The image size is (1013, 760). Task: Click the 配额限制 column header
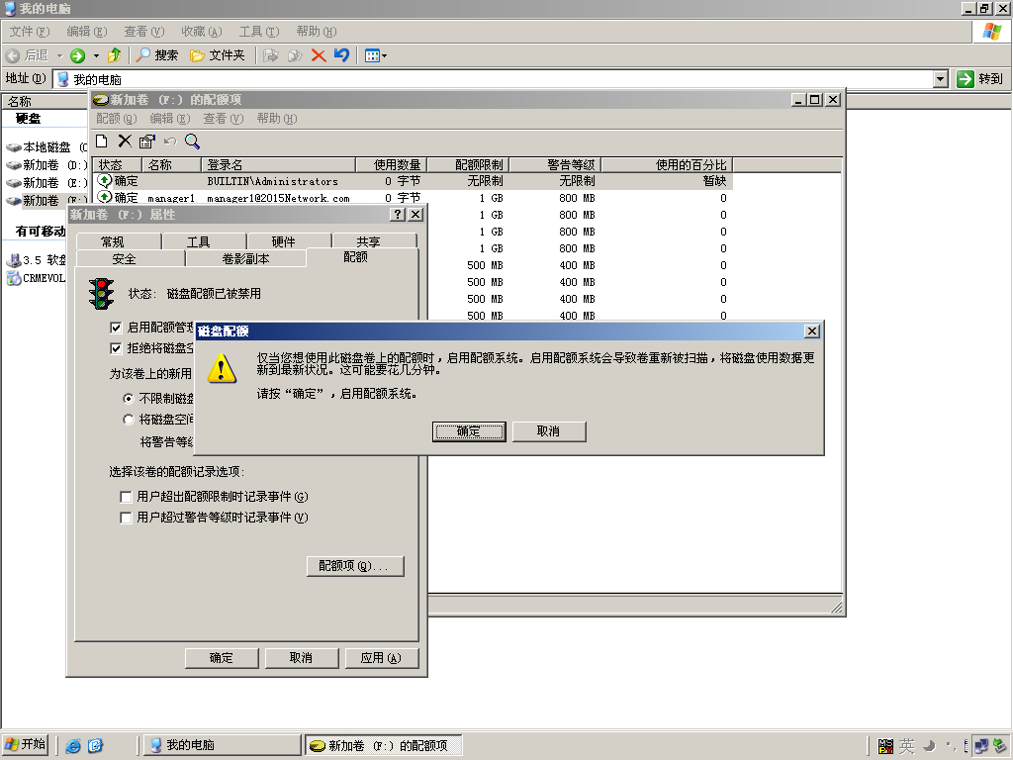coord(469,165)
